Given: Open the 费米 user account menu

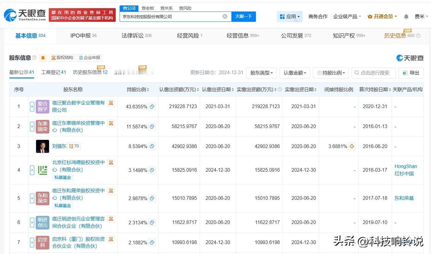Looking at the screenshot, I should (x=421, y=17).
